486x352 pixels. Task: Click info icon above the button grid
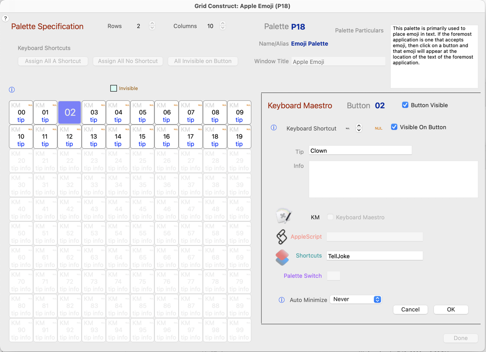click(12, 90)
